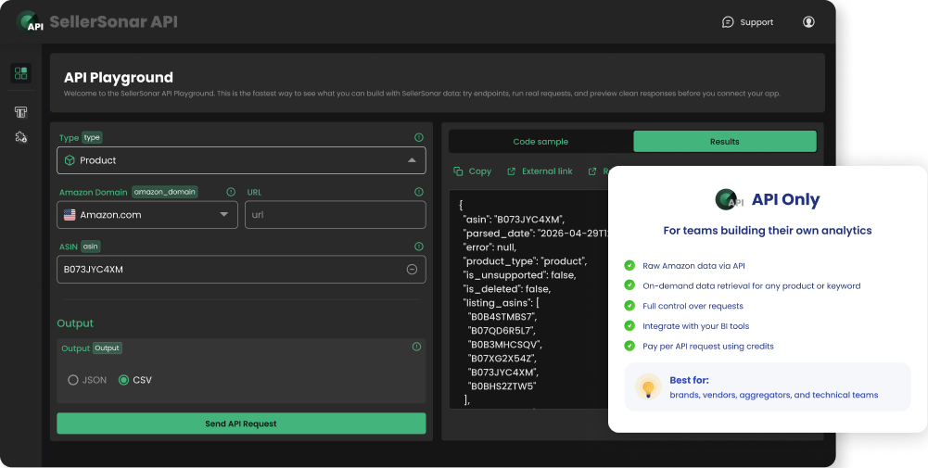The image size is (928, 468).
Task: Click the External link arrow icon
Action: (x=512, y=171)
